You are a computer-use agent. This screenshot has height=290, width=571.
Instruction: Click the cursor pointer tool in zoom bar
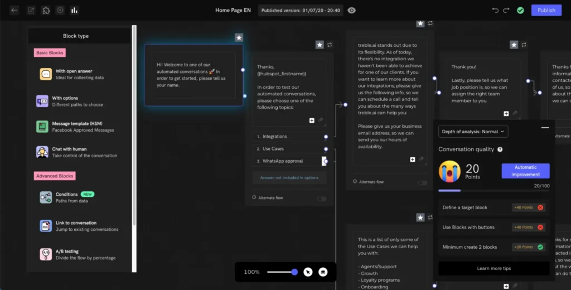pos(308,272)
